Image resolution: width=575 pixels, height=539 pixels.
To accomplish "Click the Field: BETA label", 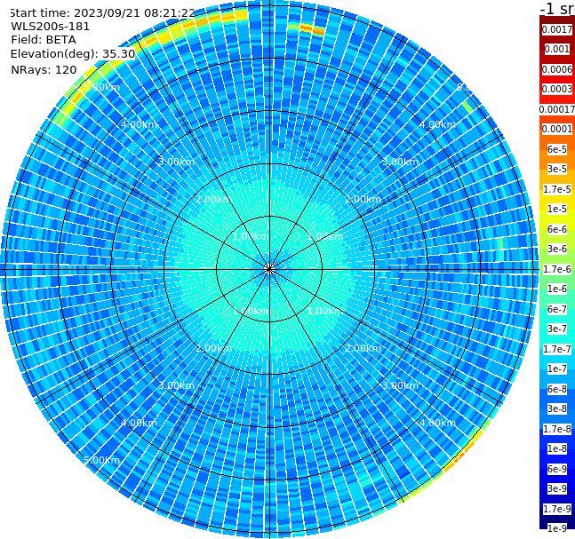I will pos(44,40).
